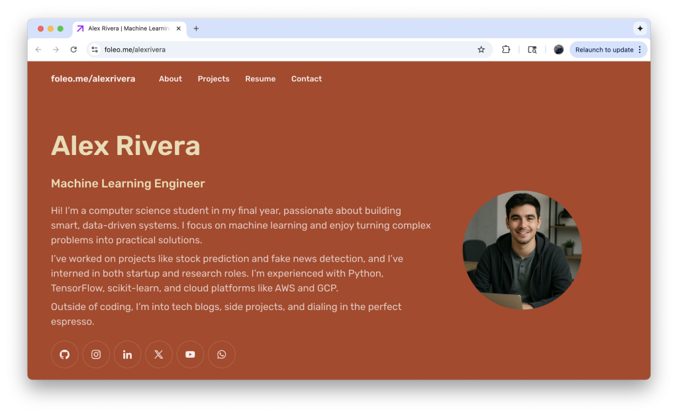This screenshot has width=678, height=416.
Task: Click the foleo.me/alexrivera site logo link
Action: pos(93,79)
